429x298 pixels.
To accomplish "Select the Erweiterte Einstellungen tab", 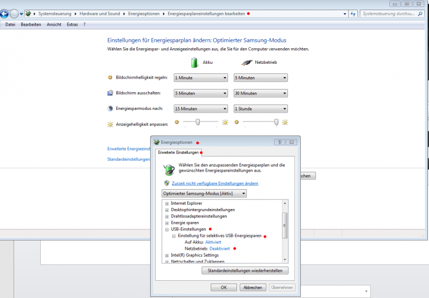I will pyautogui.click(x=179, y=153).
